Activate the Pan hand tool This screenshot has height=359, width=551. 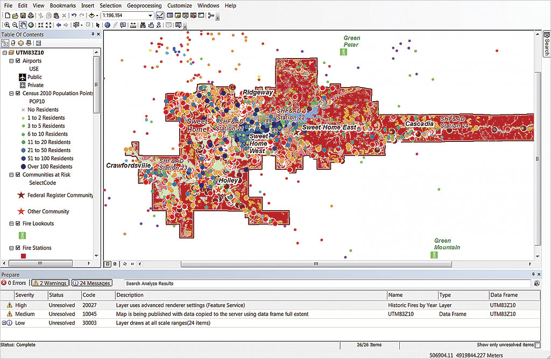(23, 25)
